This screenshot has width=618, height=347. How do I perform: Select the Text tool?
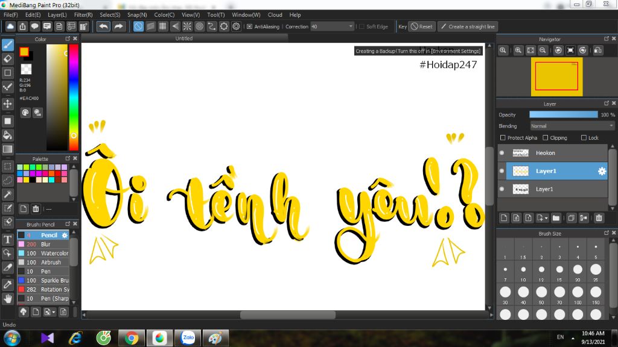coord(7,239)
